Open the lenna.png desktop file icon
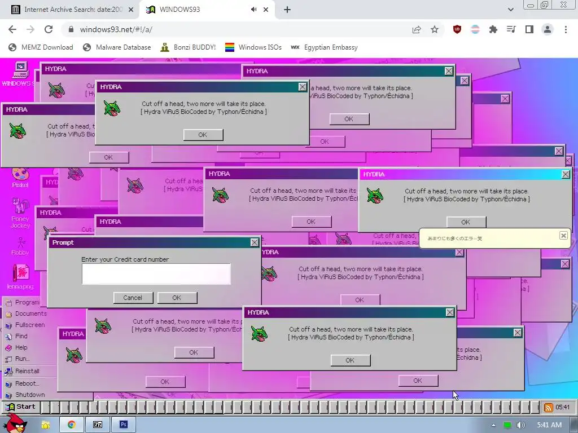578x433 pixels. coord(20,277)
